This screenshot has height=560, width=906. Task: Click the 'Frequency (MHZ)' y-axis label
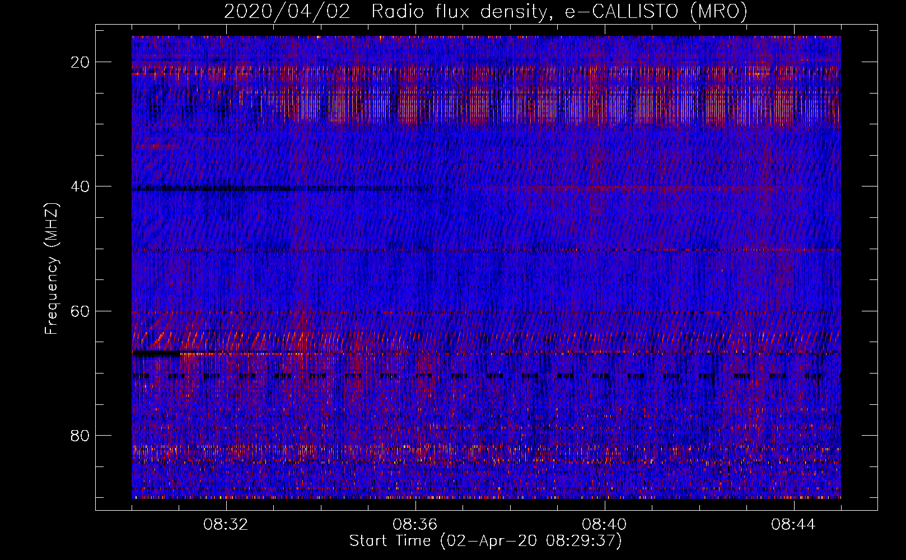52,268
